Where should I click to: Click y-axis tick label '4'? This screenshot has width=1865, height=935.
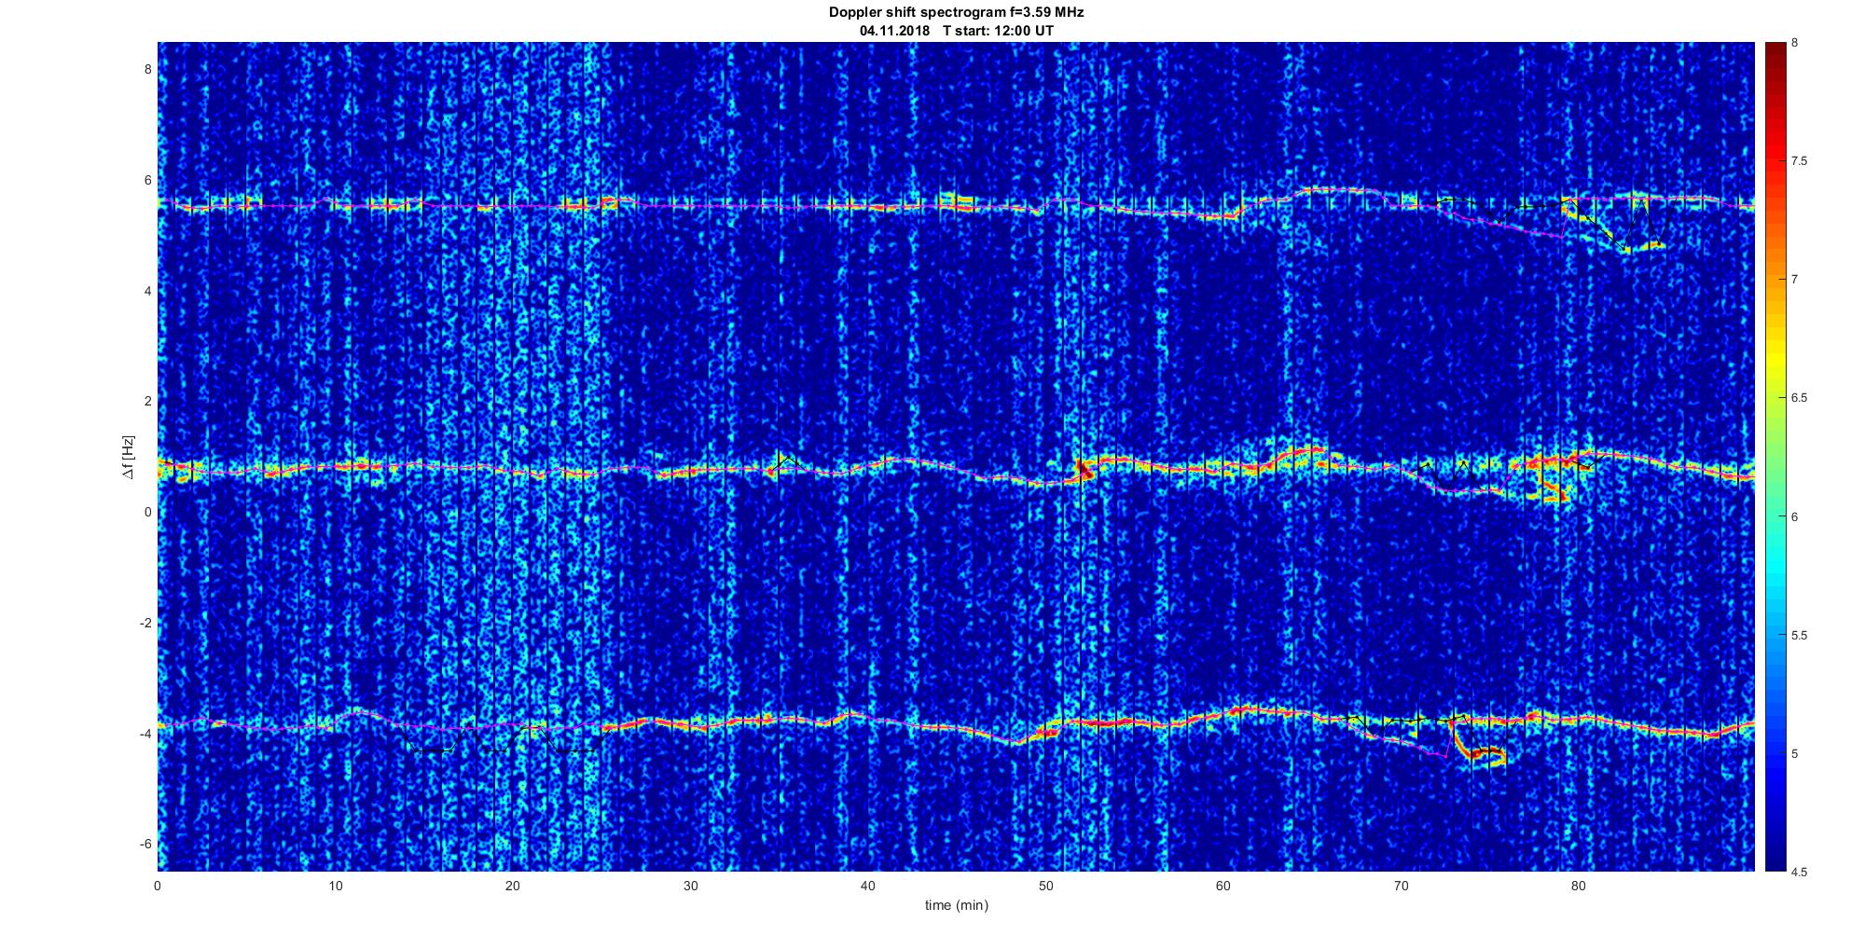pos(147,291)
